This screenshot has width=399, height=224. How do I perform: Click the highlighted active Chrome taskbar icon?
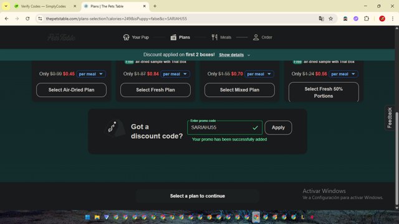click(x=256, y=217)
